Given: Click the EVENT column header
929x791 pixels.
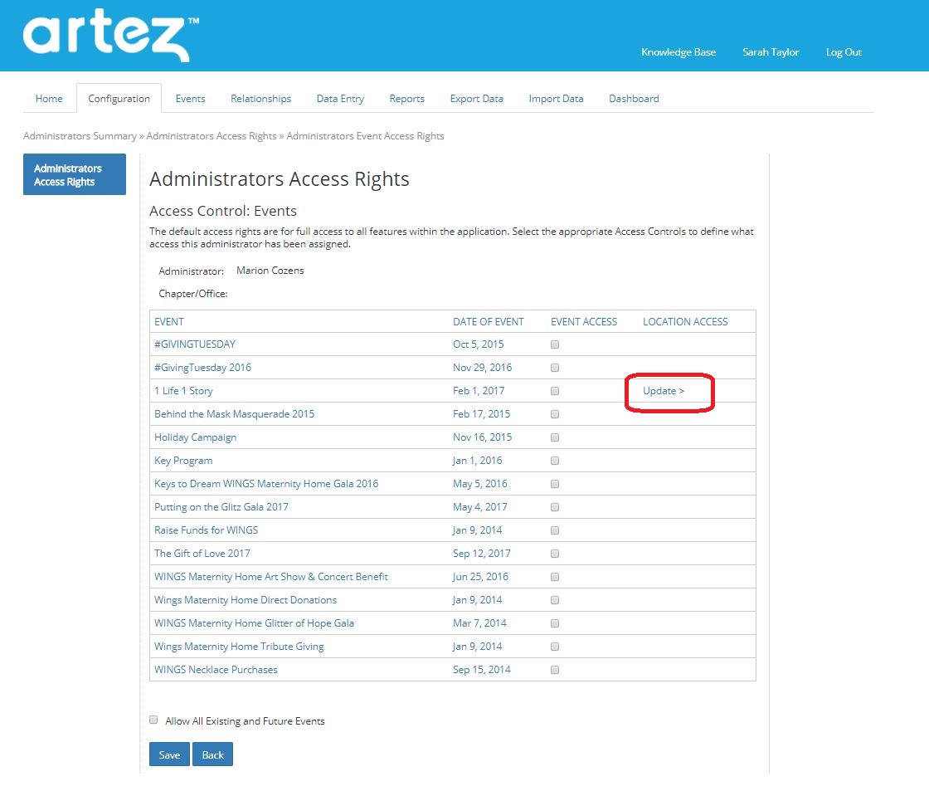Looking at the screenshot, I should 169,322.
